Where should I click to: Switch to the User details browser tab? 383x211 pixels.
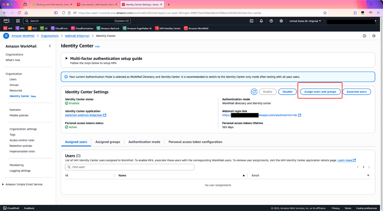tap(97, 5)
